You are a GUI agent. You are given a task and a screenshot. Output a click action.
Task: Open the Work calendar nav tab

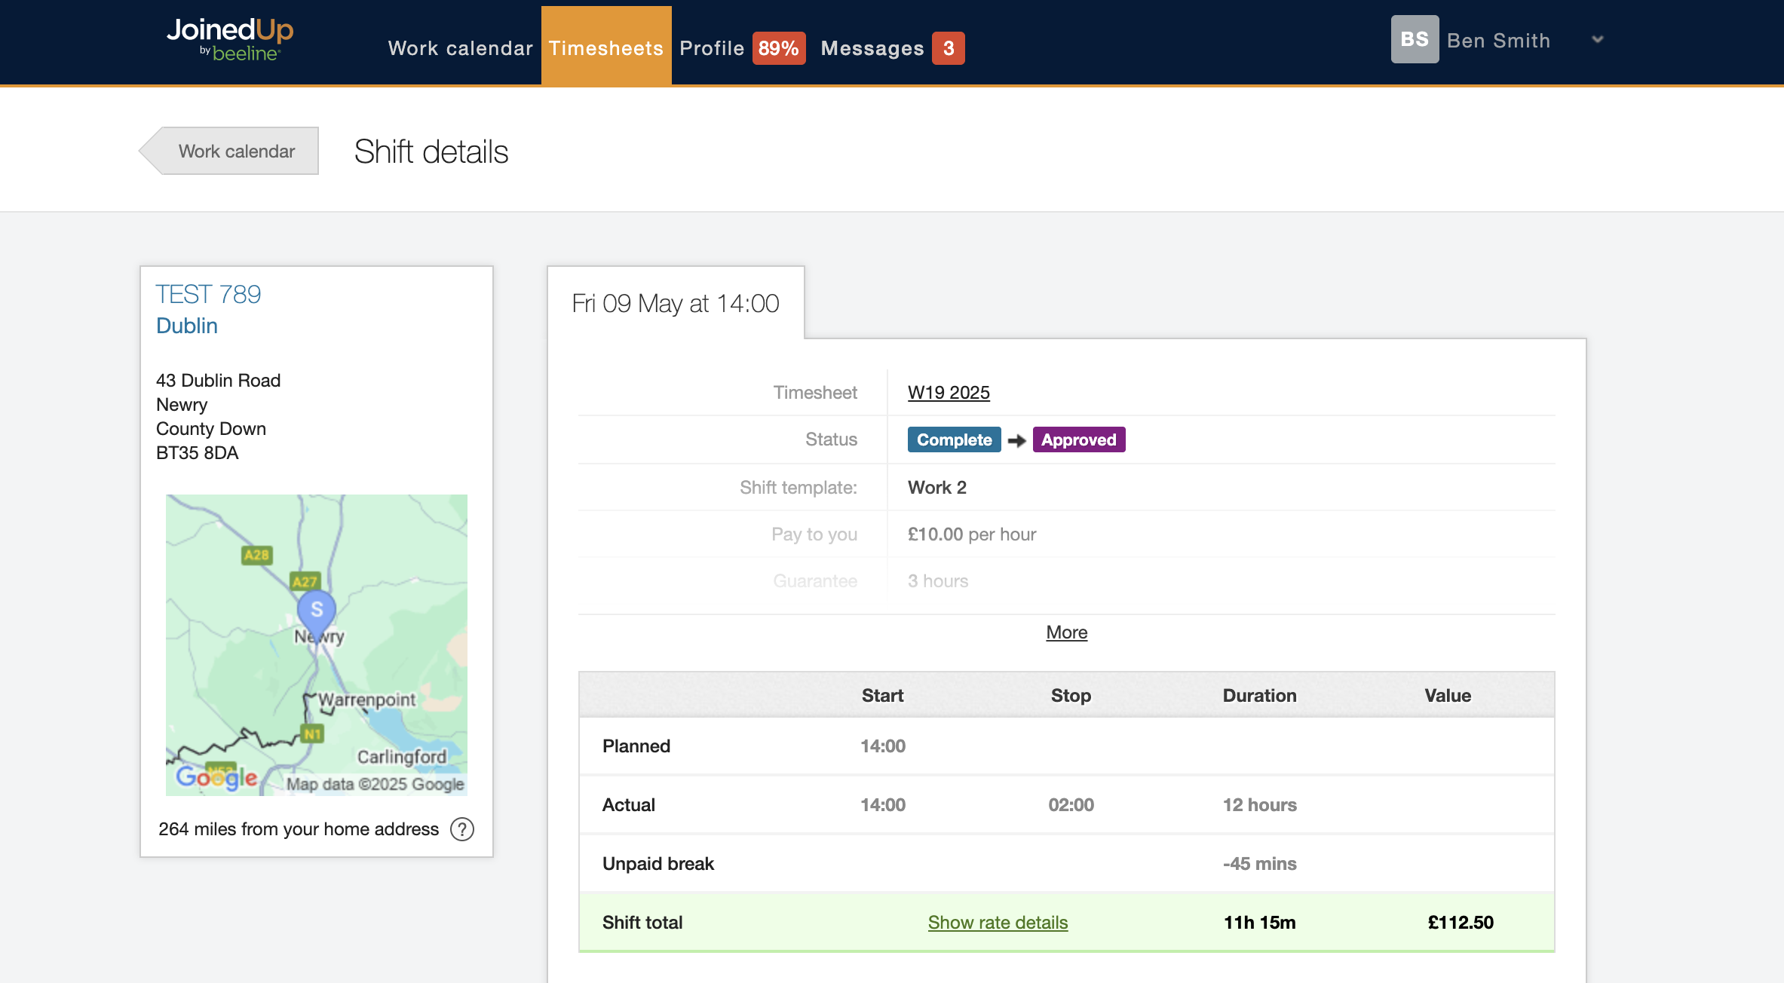pos(460,48)
